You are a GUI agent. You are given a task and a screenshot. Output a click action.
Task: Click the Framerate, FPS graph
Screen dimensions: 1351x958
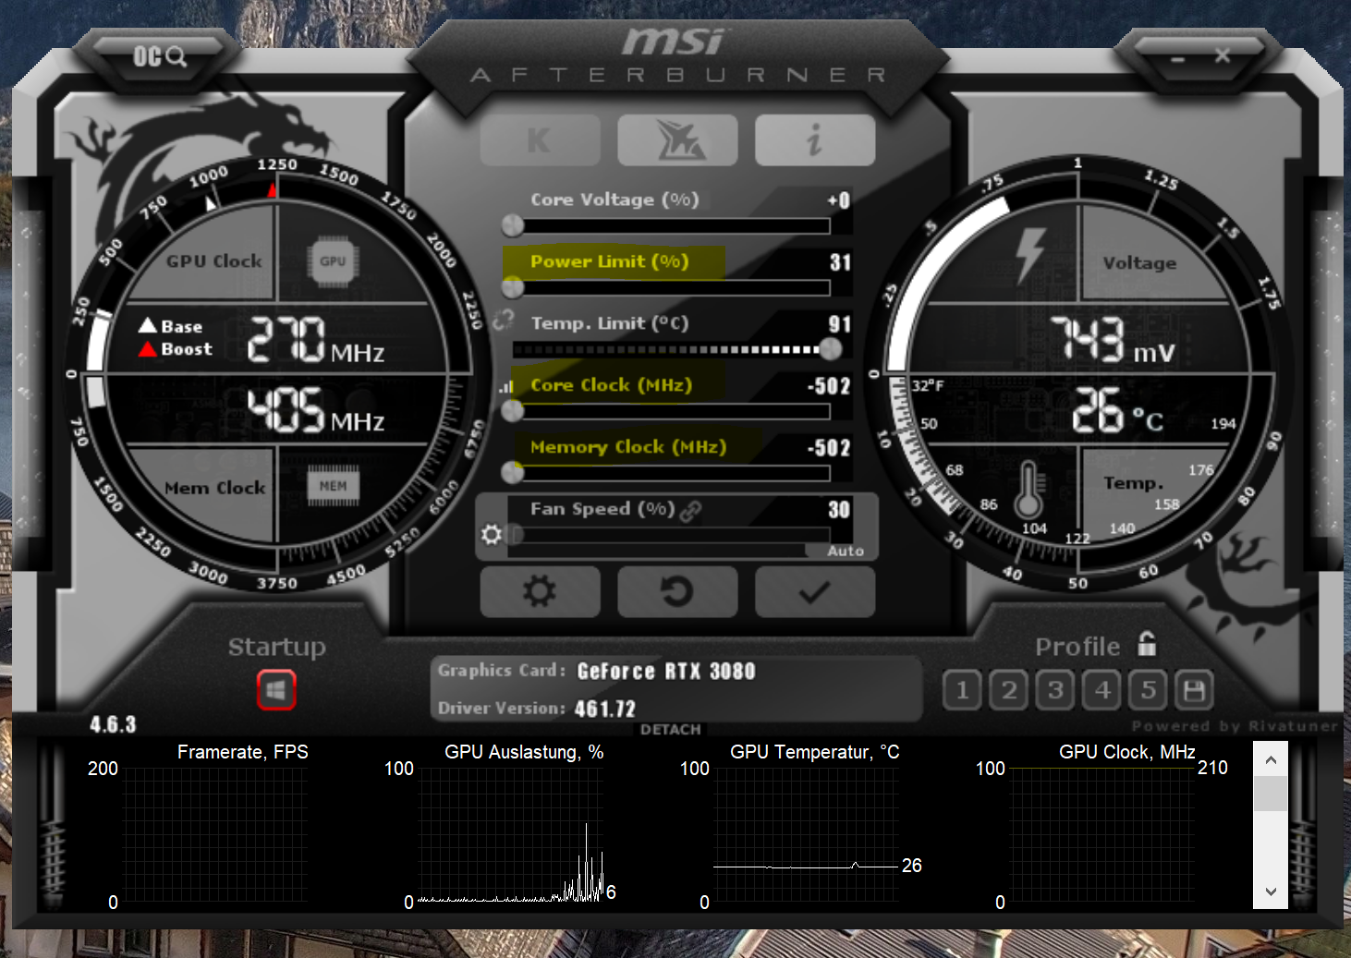[x=214, y=834]
